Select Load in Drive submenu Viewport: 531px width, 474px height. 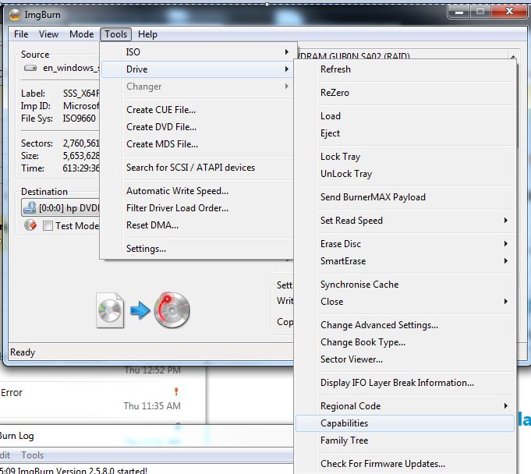click(405, 116)
